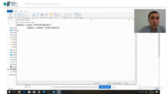Image resolution: width=167 pixels, height=94 pixels.
Task: Click Copy path in Explorer ribbon
Action: (25, 16)
